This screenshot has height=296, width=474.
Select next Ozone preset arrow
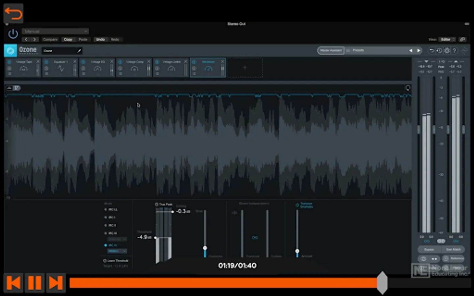419,51
